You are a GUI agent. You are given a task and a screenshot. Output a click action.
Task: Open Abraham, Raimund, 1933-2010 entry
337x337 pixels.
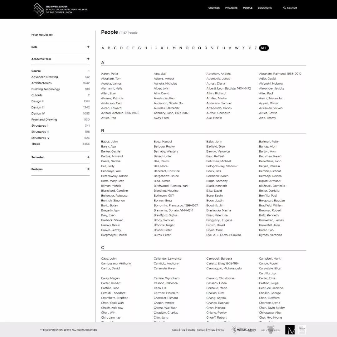point(280,74)
